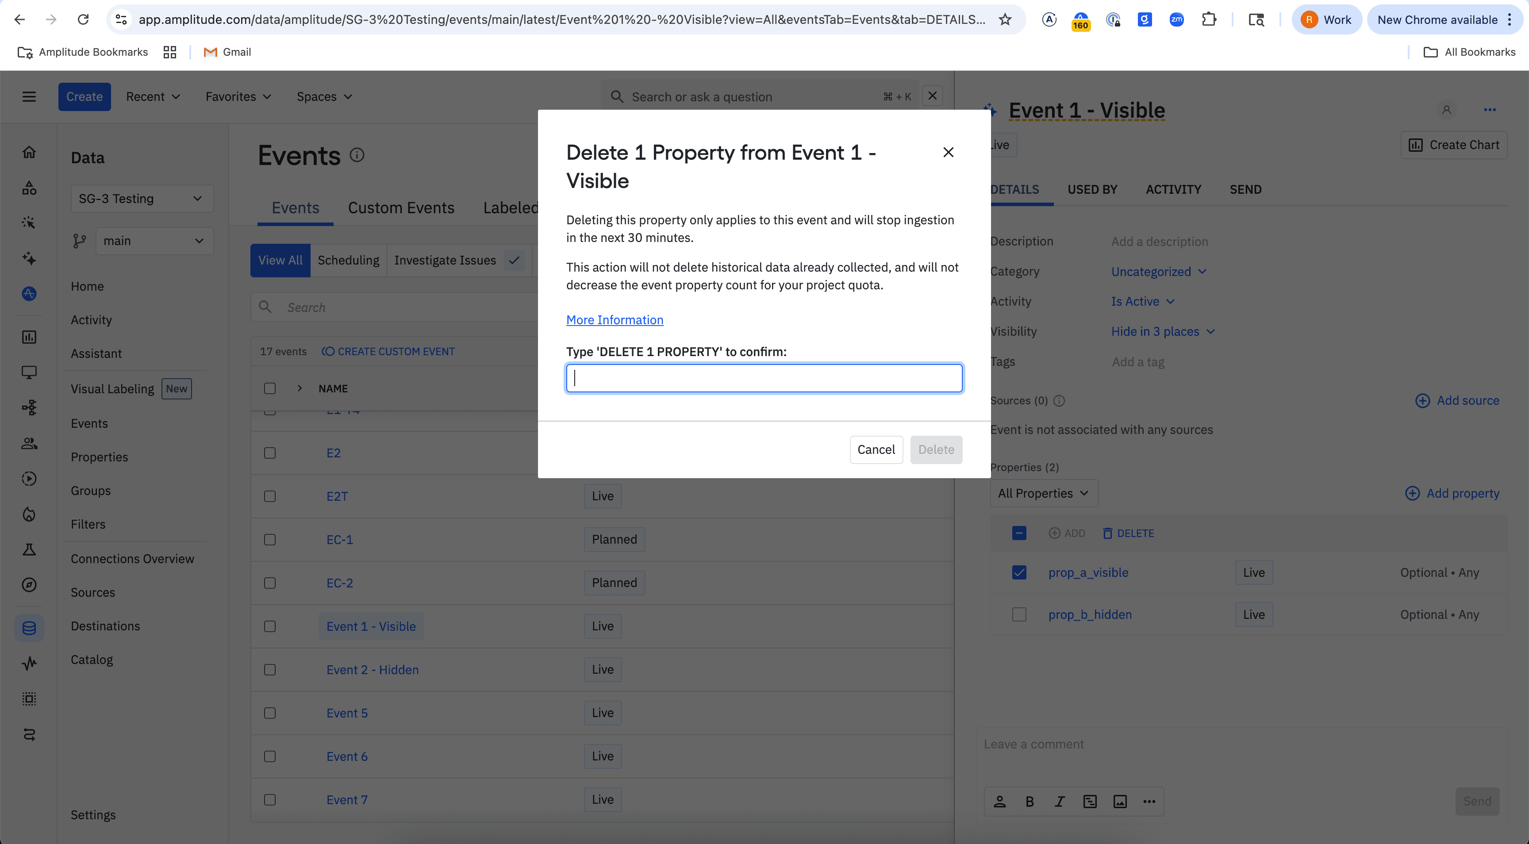The image size is (1529, 844).
Task: Open the SG-3 Testing project dropdown
Action: point(141,199)
